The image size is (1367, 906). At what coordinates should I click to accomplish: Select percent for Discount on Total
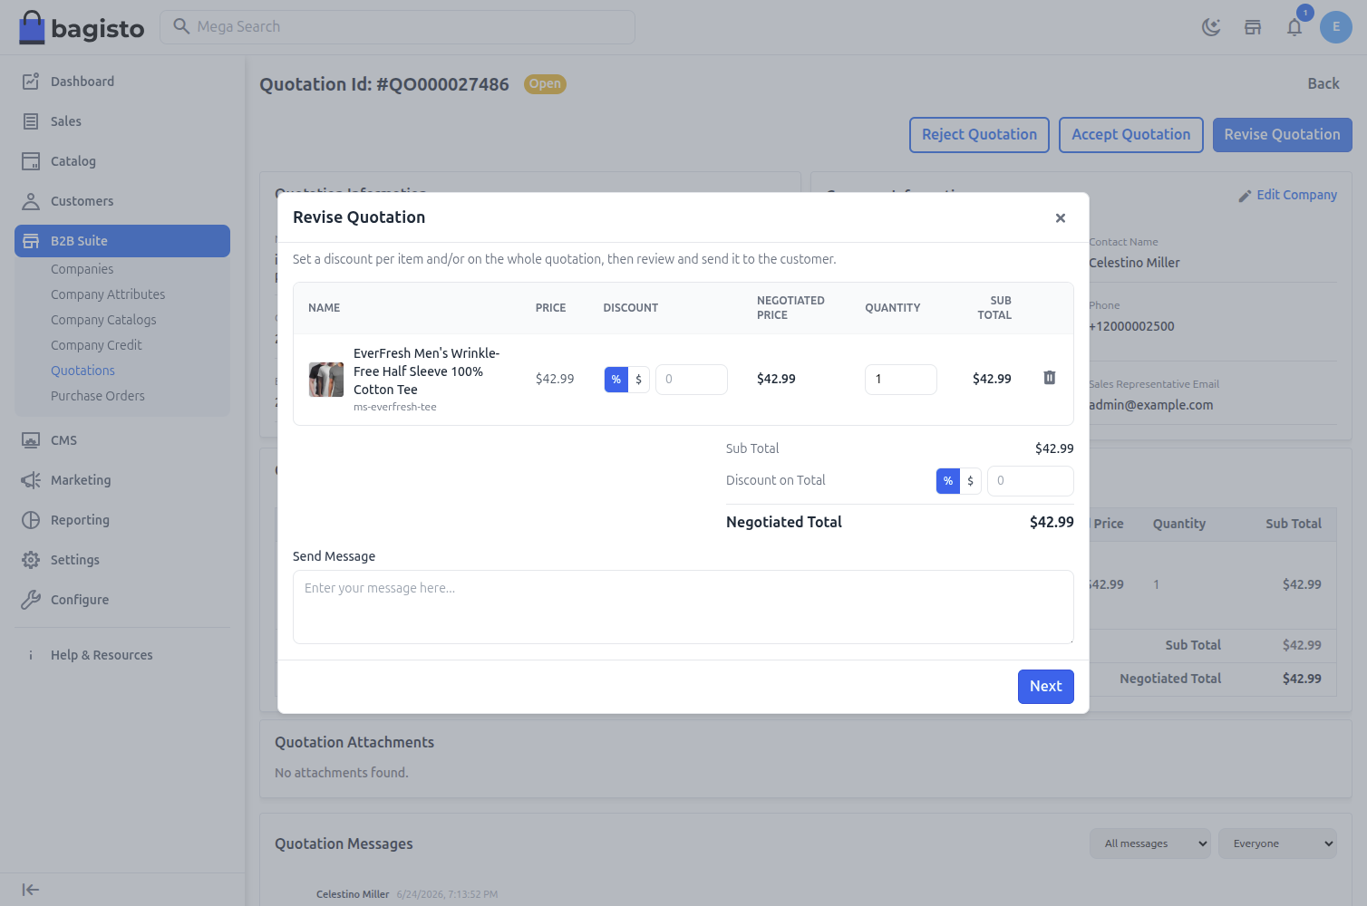click(948, 481)
